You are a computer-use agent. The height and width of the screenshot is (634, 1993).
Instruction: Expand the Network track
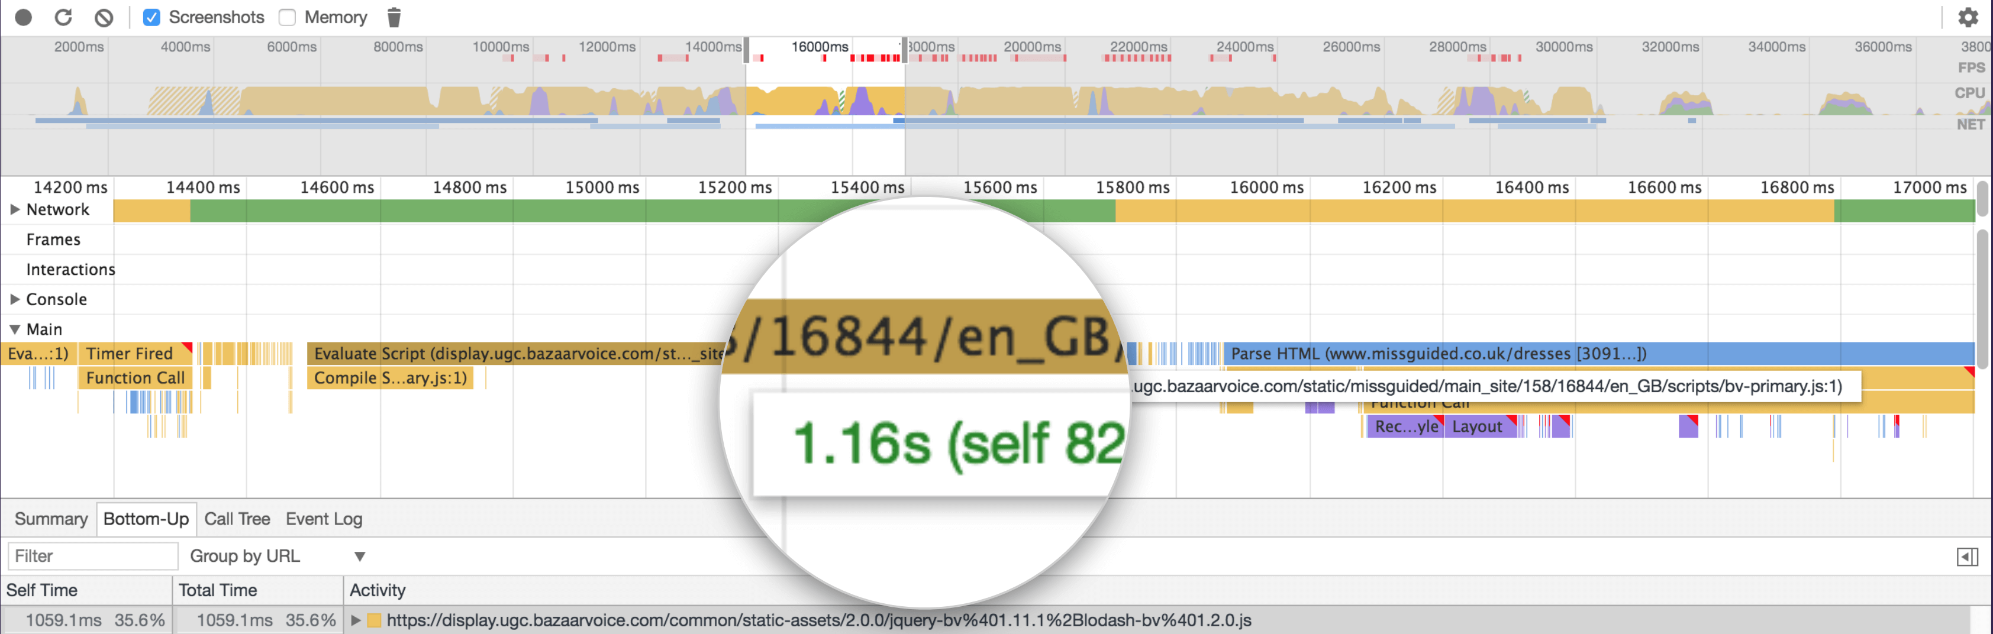(15, 209)
